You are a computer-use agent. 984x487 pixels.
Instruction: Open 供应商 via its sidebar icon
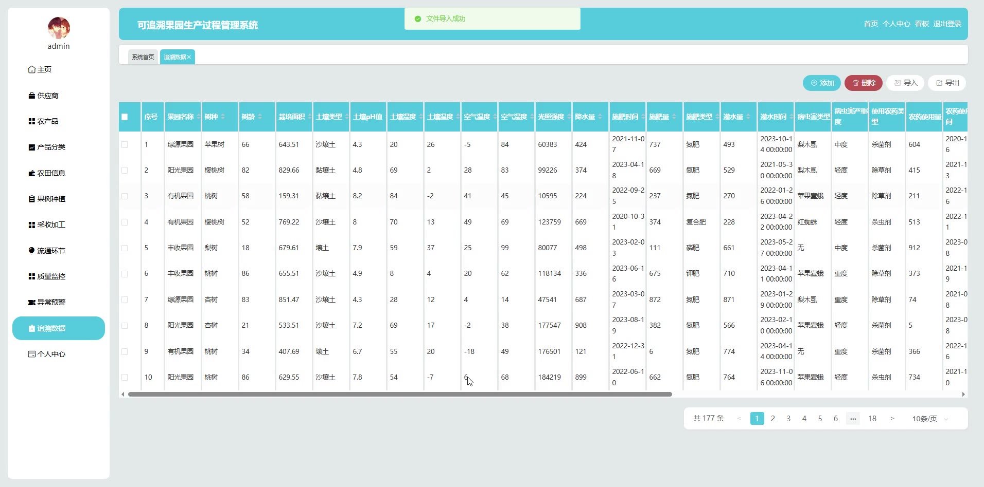(32, 96)
